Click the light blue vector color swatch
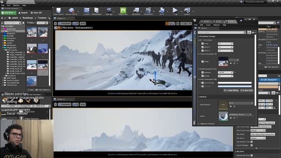Viewport: 281px width, 158px height. [x=234, y=86]
